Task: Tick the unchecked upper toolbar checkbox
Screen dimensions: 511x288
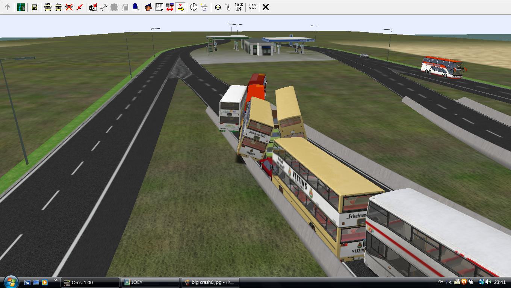Action: [251, 5]
